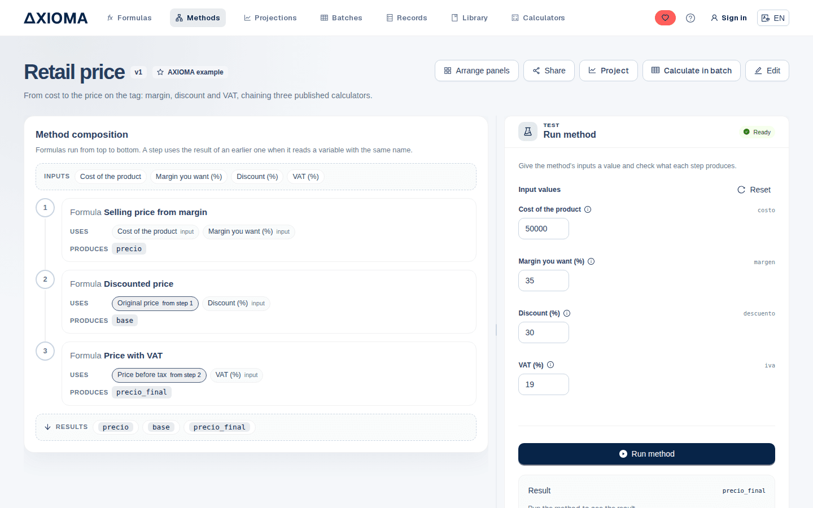This screenshot has height=508, width=813.
Task: Open Projections in the navigation bar
Action: (270, 18)
